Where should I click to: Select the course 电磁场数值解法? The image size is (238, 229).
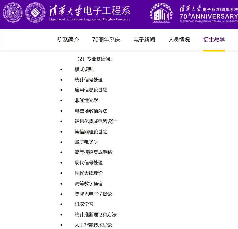(x=91, y=111)
